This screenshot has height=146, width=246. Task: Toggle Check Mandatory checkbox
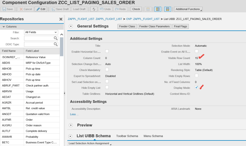(x=107, y=69)
